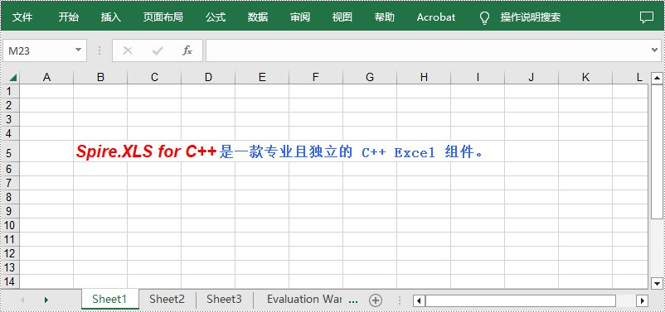Select column H header
665x312 pixels.
pyautogui.click(x=424, y=77)
